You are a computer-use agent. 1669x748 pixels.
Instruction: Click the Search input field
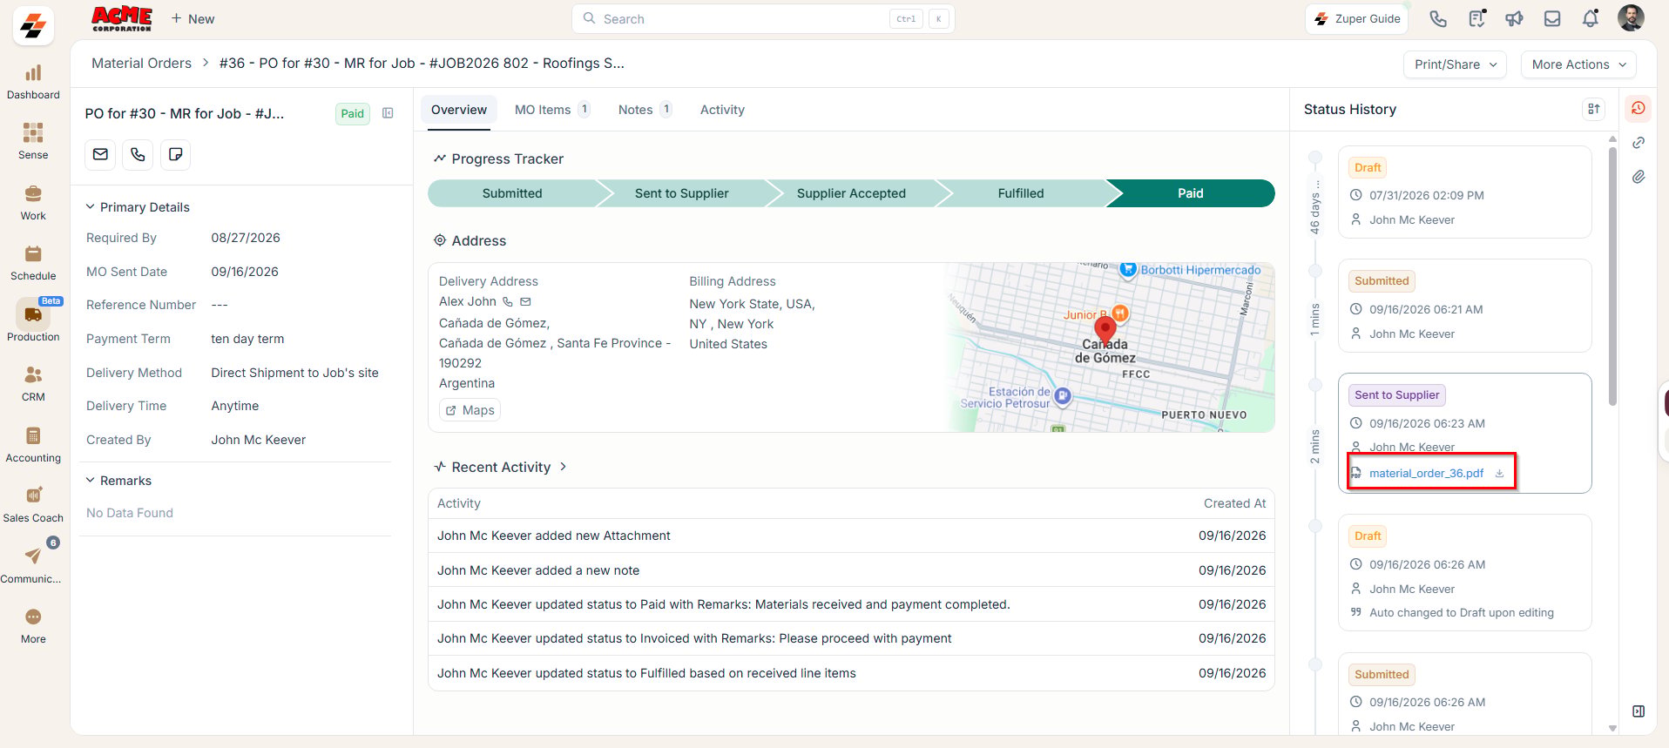click(763, 19)
